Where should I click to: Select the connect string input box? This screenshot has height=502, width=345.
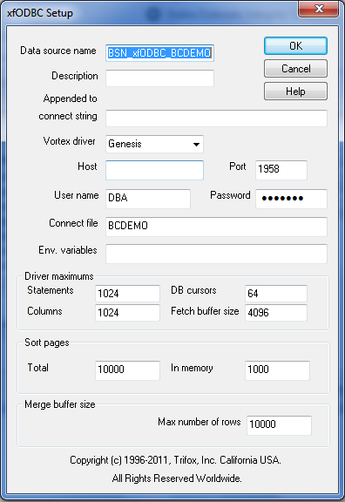tap(216, 119)
